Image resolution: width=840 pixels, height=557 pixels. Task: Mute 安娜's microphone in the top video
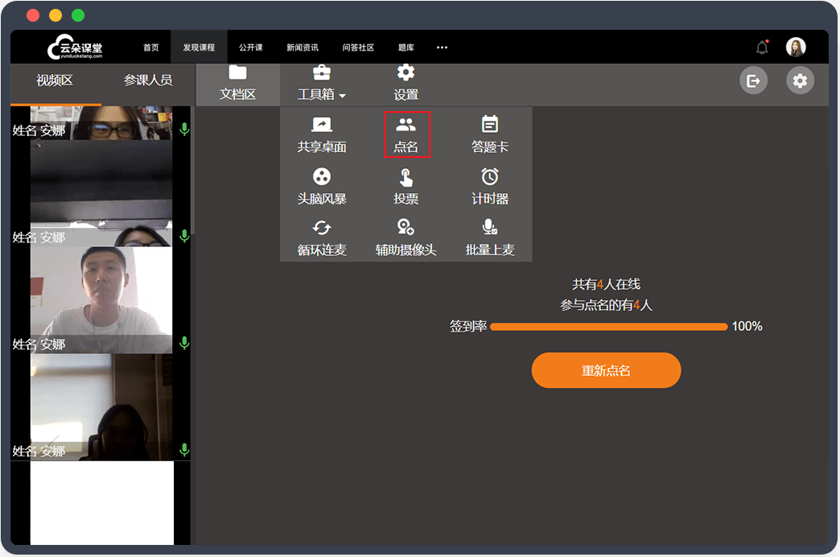point(184,129)
